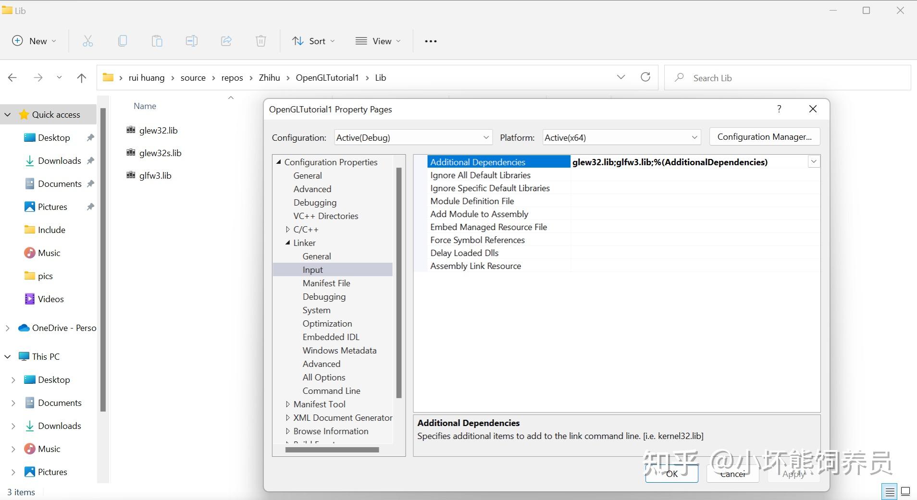This screenshot has width=917, height=500.
Task: Open the Configuration dropdown Active(Debug)
Action: (x=413, y=138)
